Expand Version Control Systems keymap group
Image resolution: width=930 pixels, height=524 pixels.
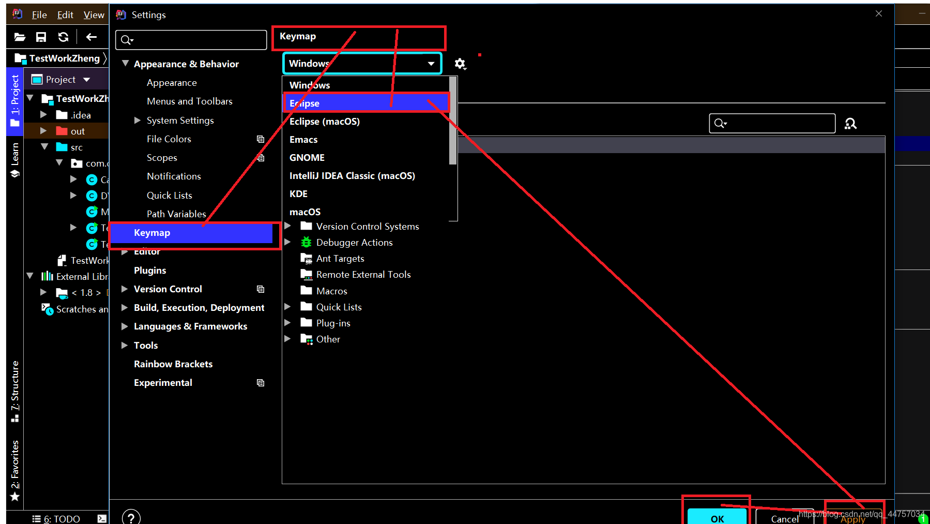click(288, 226)
